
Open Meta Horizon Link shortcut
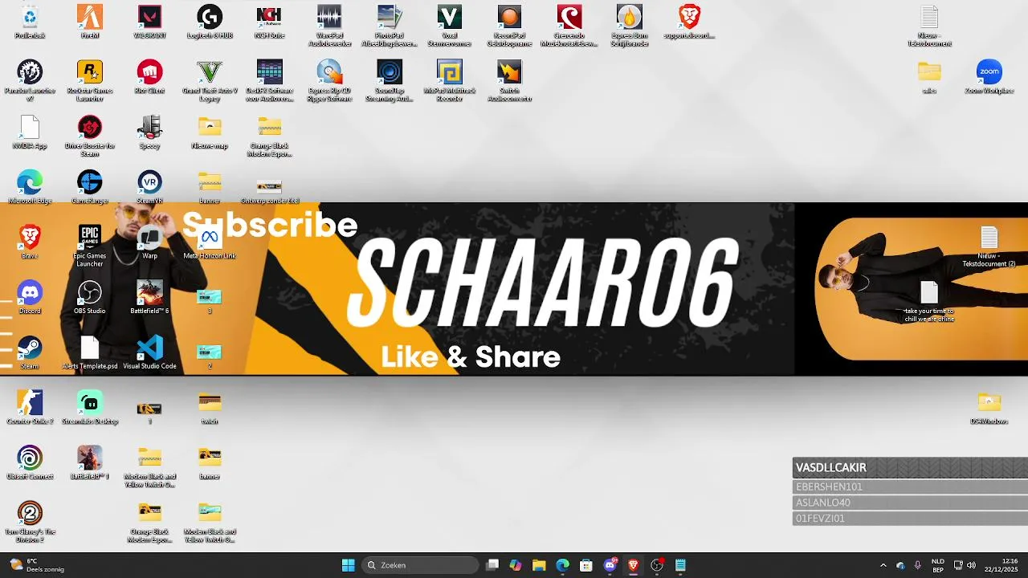(x=210, y=242)
